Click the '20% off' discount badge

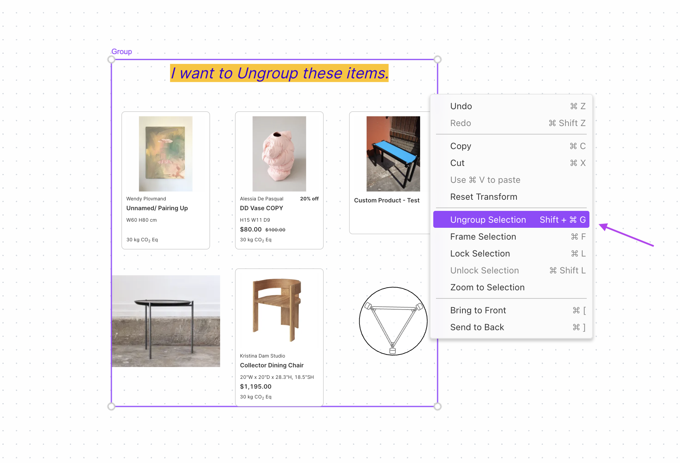[x=309, y=199]
